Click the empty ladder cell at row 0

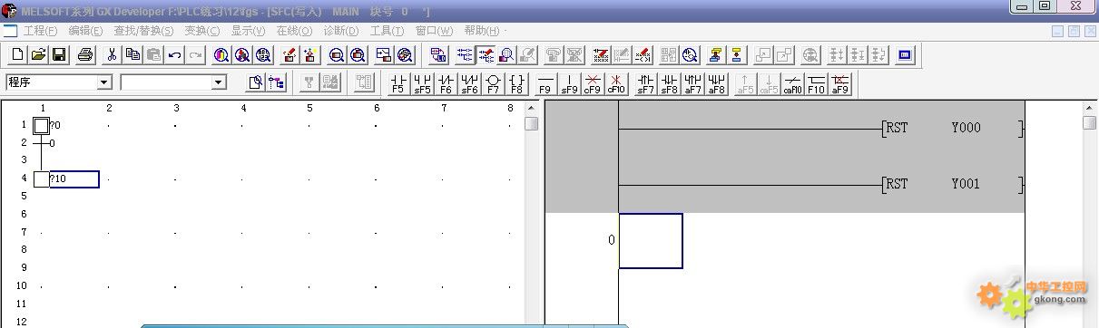coord(651,240)
